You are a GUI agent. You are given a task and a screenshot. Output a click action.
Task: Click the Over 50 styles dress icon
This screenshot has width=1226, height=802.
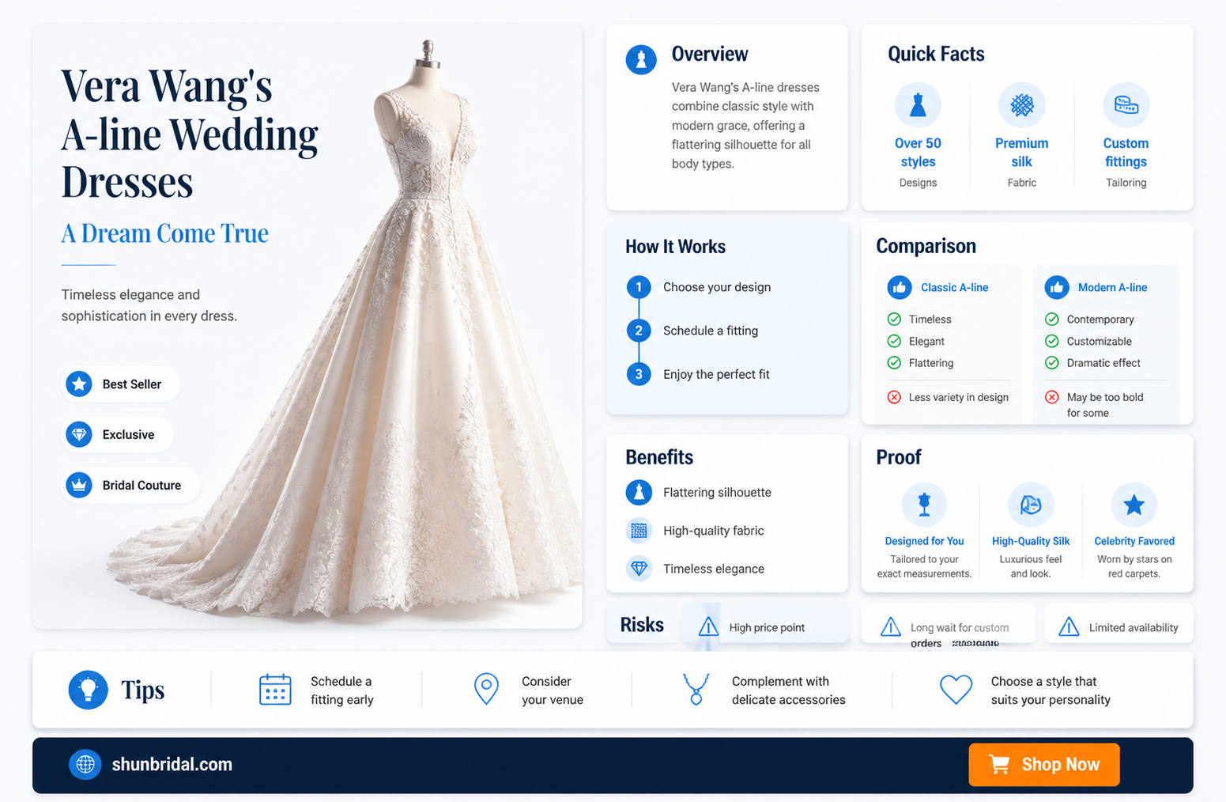click(918, 105)
